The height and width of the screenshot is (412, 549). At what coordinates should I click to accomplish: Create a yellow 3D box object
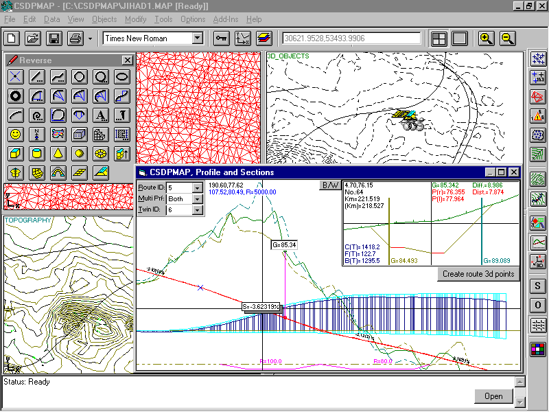(x=15, y=153)
